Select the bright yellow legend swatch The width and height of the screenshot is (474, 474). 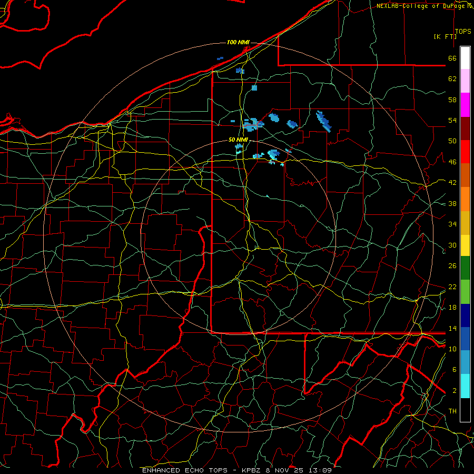pos(465,245)
